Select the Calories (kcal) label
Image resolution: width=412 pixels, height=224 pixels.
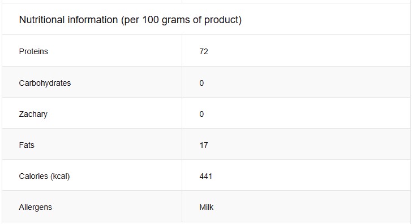(44, 176)
